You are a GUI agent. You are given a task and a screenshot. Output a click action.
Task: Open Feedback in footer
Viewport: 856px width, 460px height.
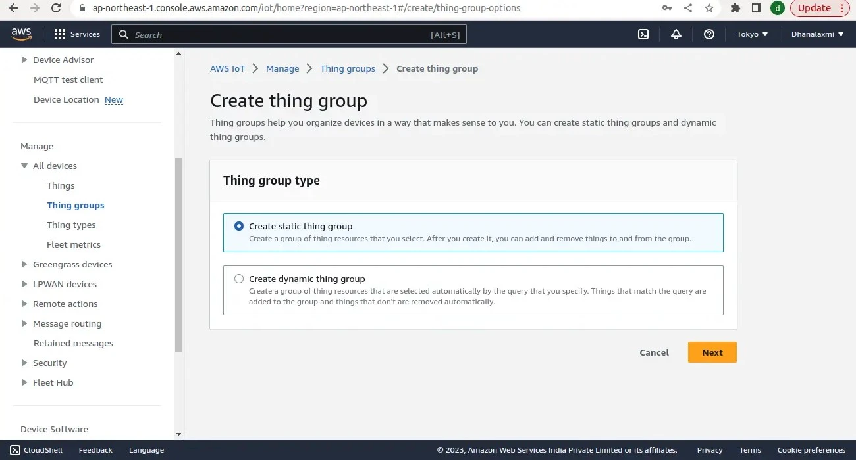tap(95, 450)
